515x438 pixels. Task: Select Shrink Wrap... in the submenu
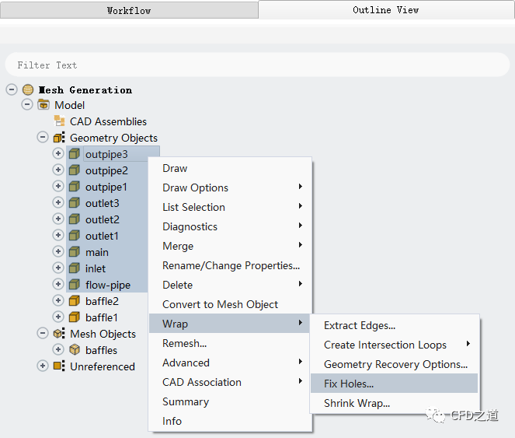point(357,403)
